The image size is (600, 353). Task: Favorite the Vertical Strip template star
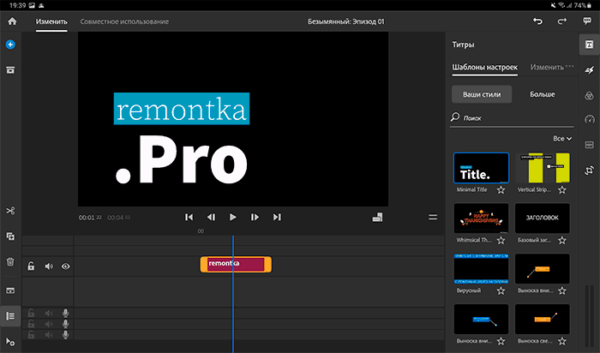click(x=561, y=189)
